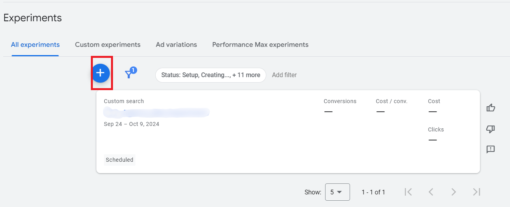Open the filter funnel icon
The image size is (510, 207).
click(x=129, y=74)
